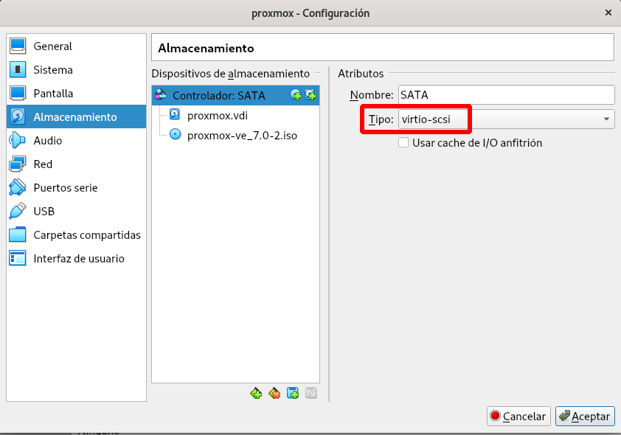Click the add optical drive icon on SATA controller
The image size is (621, 435).
pos(296,95)
